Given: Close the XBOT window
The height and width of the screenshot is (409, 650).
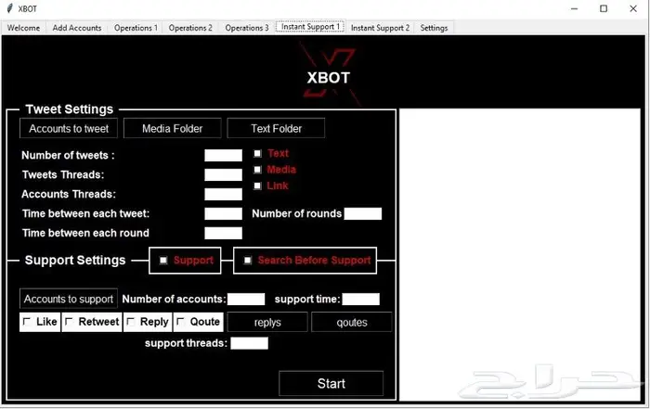Looking at the screenshot, I should 633,8.
